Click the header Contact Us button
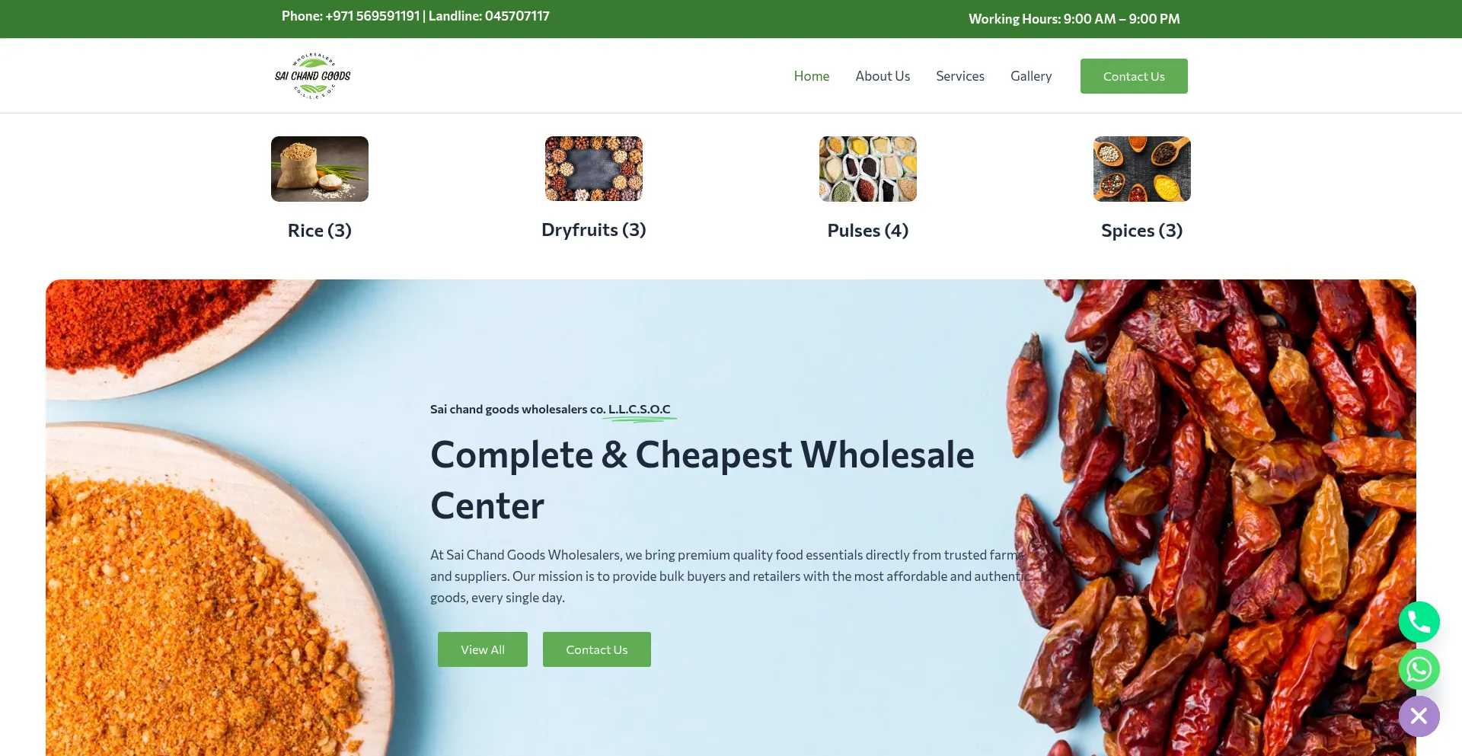Viewport: 1462px width, 756px height. (x=1134, y=76)
